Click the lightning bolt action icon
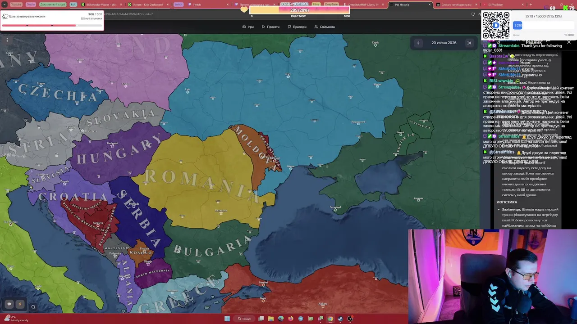Image resolution: width=577 pixels, height=324 pixels. coord(20,304)
